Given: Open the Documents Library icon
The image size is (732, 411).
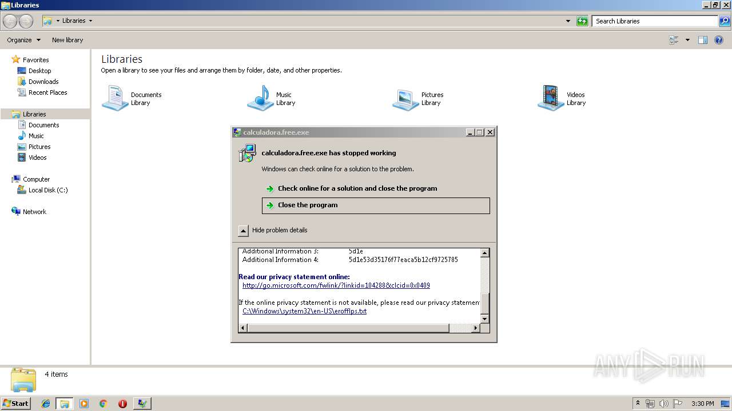Looking at the screenshot, I should (115, 98).
